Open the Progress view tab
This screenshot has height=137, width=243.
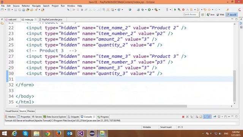click(x=103, y=117)
